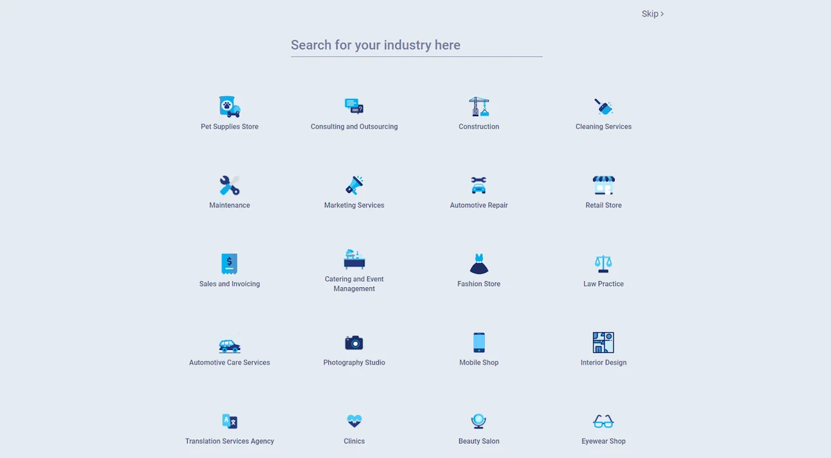Click the Automotive Care Services label
This screenshot has width=831, height=458.
230,363
